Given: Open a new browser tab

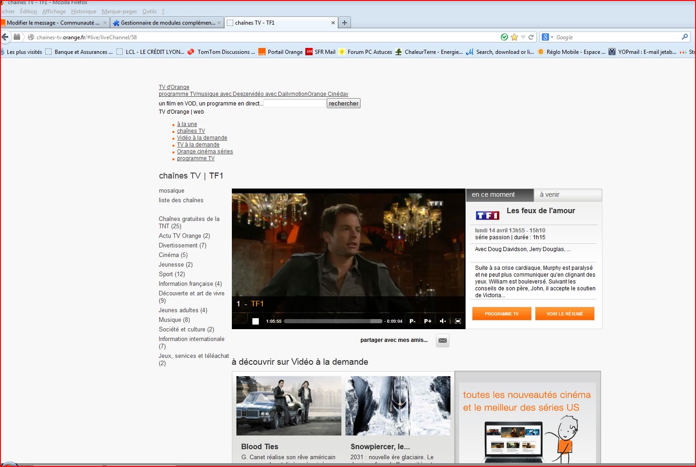Looking at the screenshot, I should (345, 23).
